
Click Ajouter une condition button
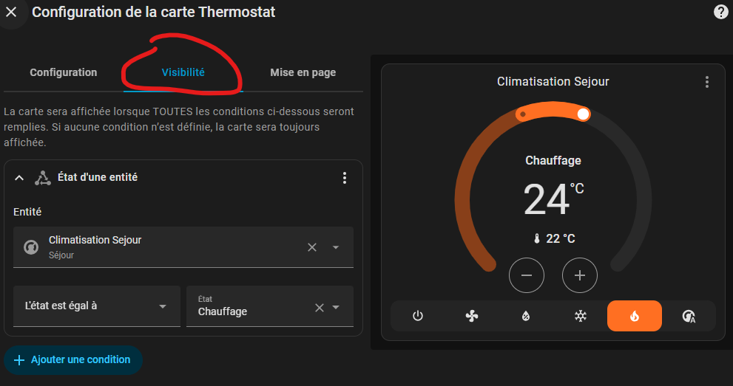73,360
